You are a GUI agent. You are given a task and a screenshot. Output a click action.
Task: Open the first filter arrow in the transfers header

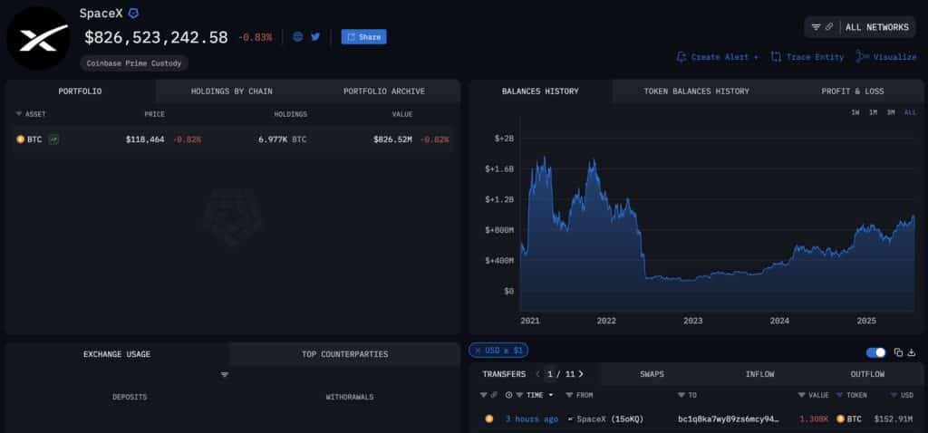[x=484, y=395]
